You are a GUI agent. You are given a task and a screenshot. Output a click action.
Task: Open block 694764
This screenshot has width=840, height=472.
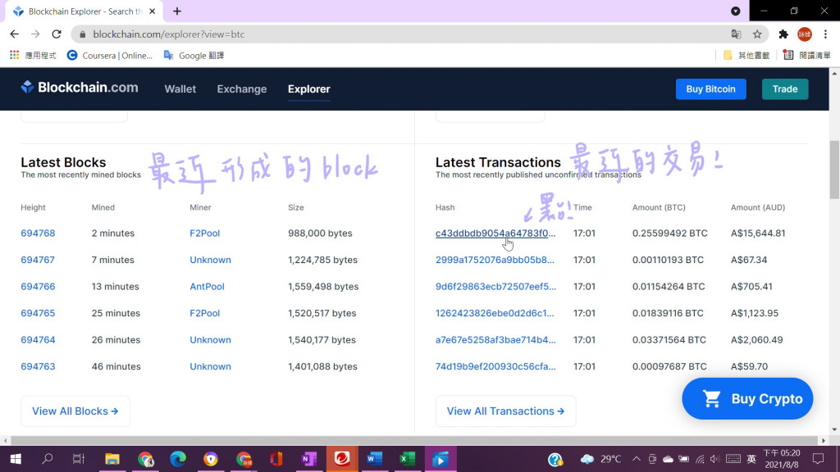click(38, 340)
